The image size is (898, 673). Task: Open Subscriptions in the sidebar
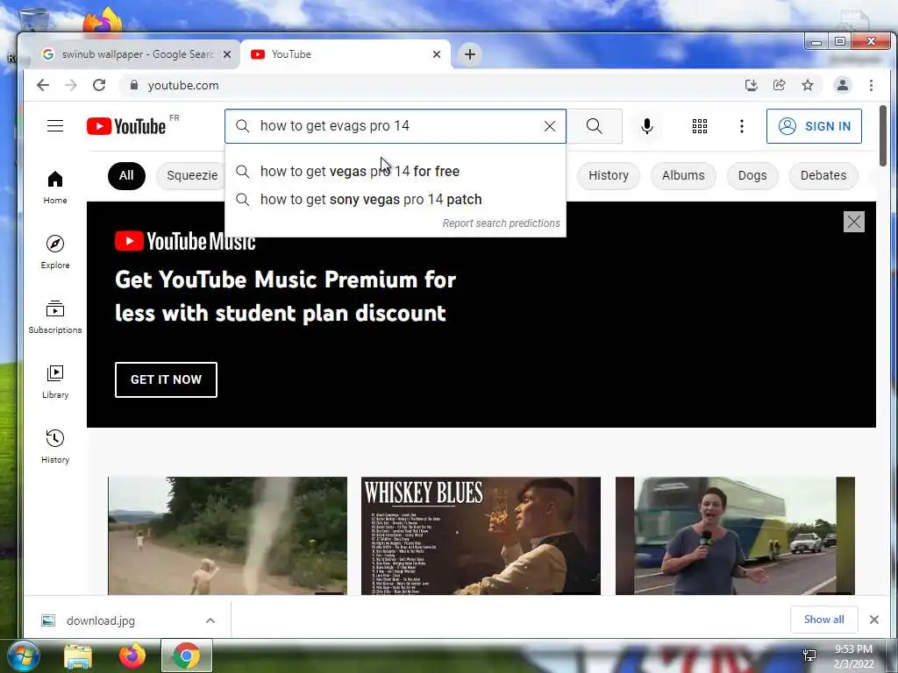tap(55, 317)
